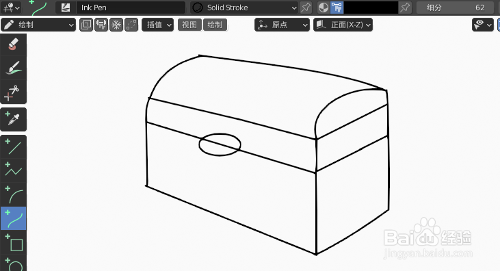The width and height of the screenshot is (500, 271).
Task: Select the Tint brush tool
Action: 14,68
